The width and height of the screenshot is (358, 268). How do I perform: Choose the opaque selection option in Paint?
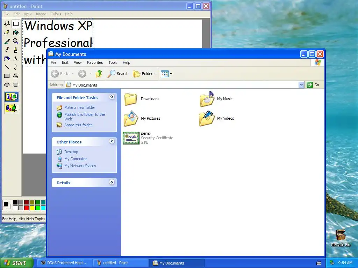(12, 97)
